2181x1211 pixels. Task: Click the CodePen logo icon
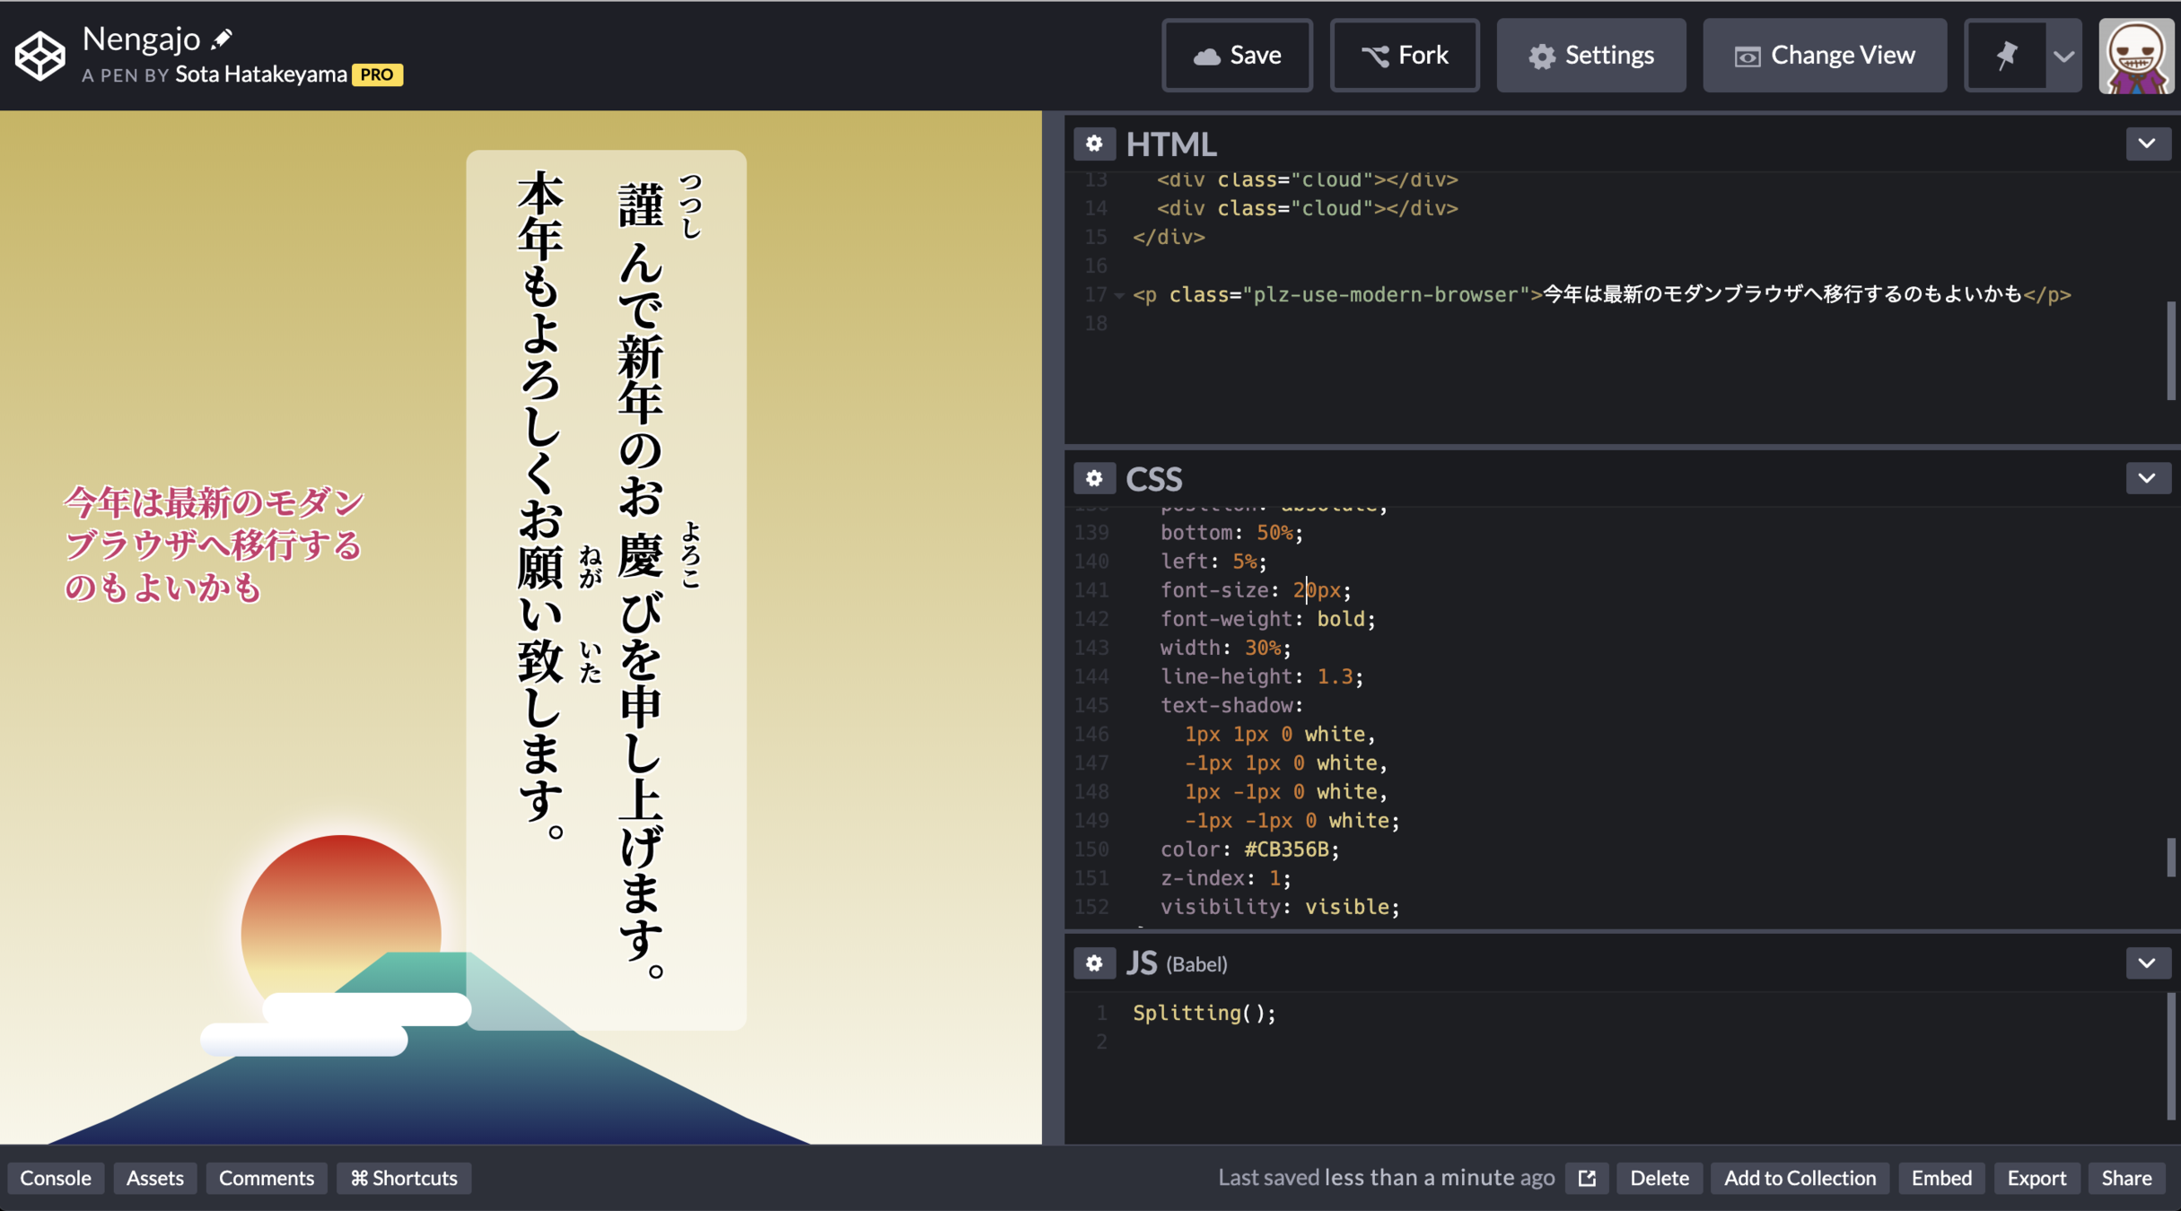[40, 56]
